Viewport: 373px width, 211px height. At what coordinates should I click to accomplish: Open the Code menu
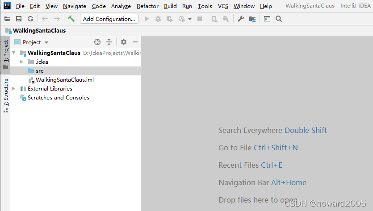(x=99, y=6)
